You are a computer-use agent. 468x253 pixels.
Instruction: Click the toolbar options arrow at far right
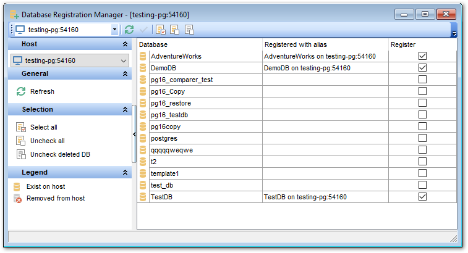pos(454,33)
